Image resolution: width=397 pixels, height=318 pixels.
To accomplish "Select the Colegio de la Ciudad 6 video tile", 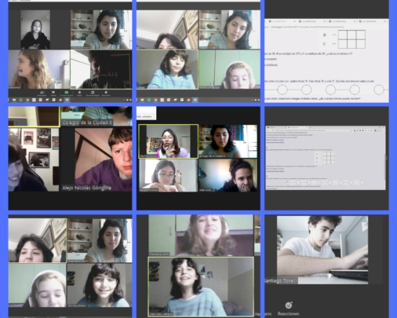I will tap(97, 116).
